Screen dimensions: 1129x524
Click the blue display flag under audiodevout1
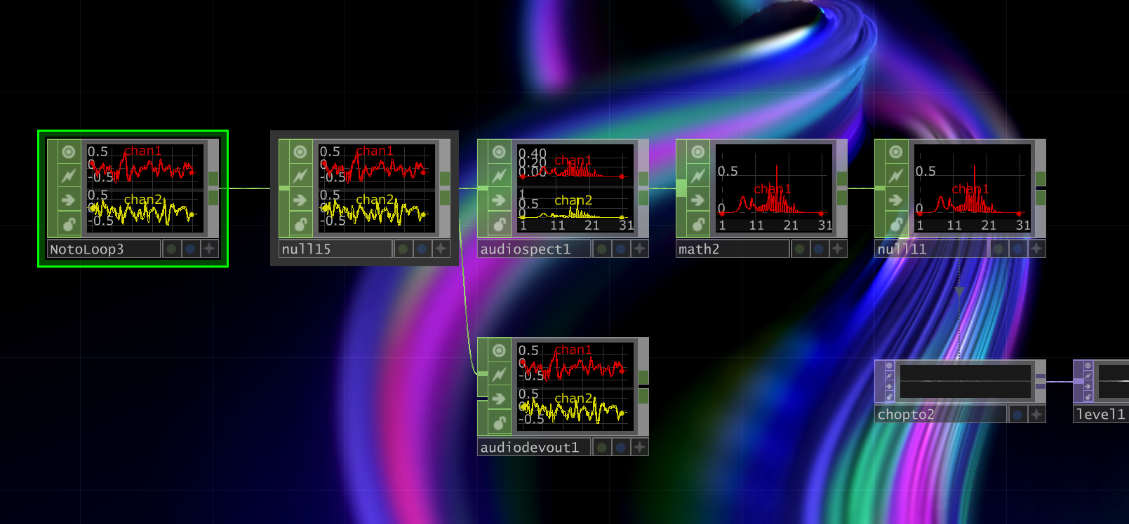pos(620,447)
